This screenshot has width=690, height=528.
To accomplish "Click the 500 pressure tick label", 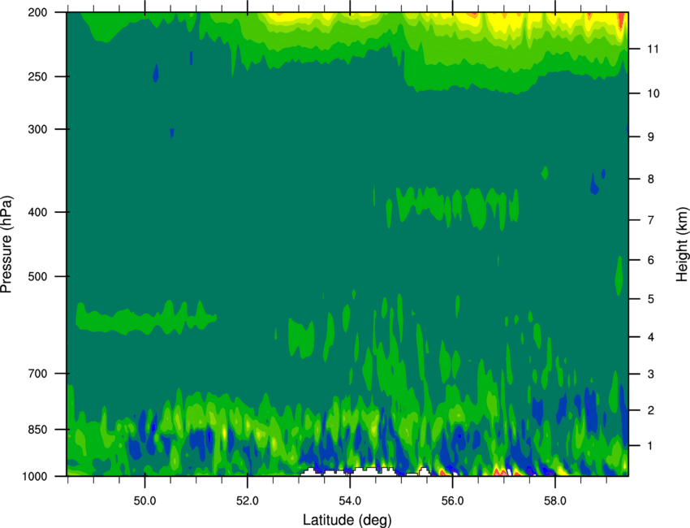I will [37, 276].
